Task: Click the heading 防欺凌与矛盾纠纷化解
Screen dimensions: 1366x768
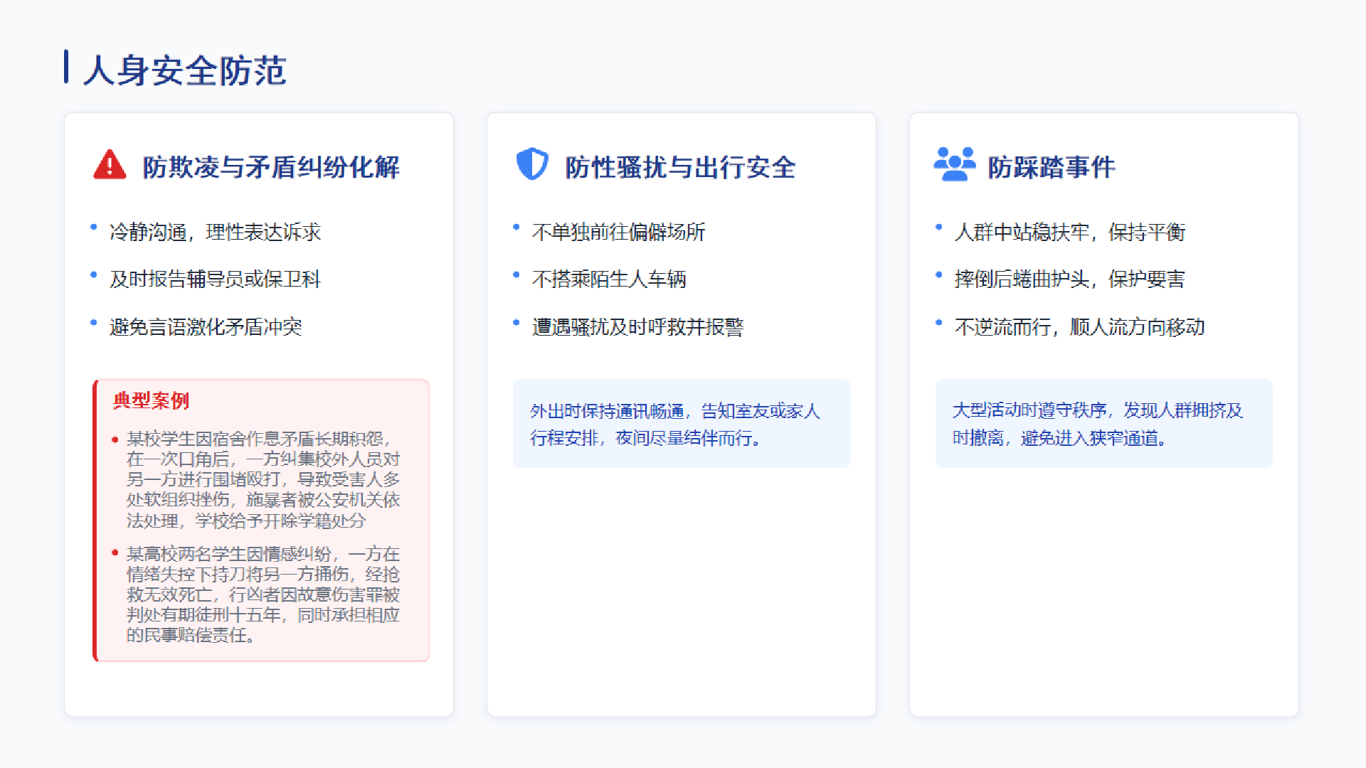Action: pos(270,168)
